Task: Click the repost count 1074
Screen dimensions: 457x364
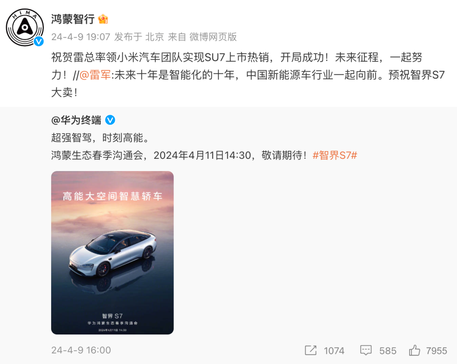Action: tap(334, 350)
